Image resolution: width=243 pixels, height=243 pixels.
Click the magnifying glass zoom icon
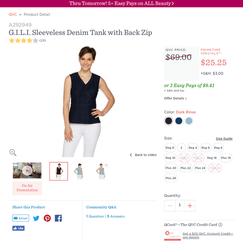13,153
